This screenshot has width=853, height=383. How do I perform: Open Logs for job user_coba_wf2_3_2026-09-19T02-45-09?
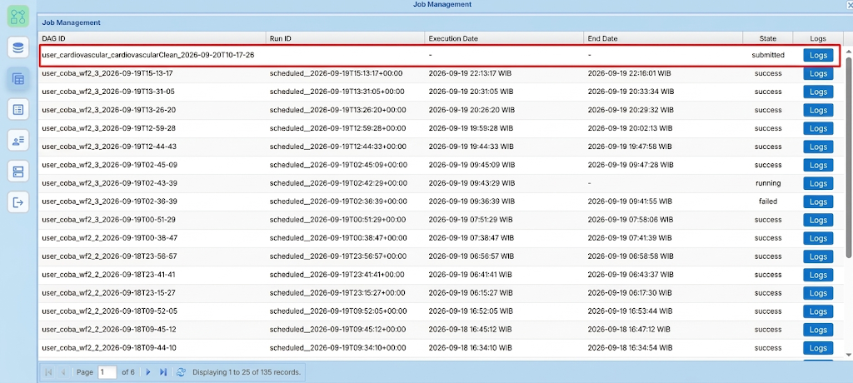click(x=818, y=165)
